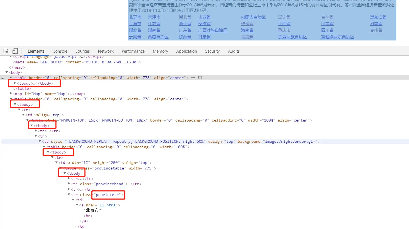Switch to the Security tab
Viewport: 409px width, 229px height.
(x=212, y=51)
